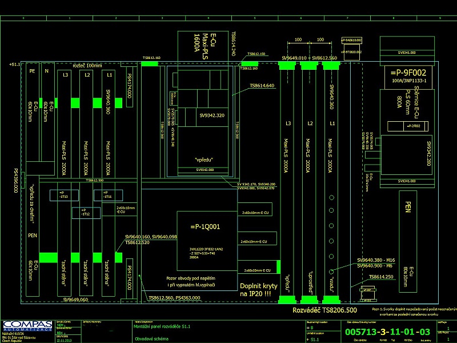This screenshot has width=457, height=343.
Task: Click the "TS8612.150" callout
Action: click(x=256, y=54)
